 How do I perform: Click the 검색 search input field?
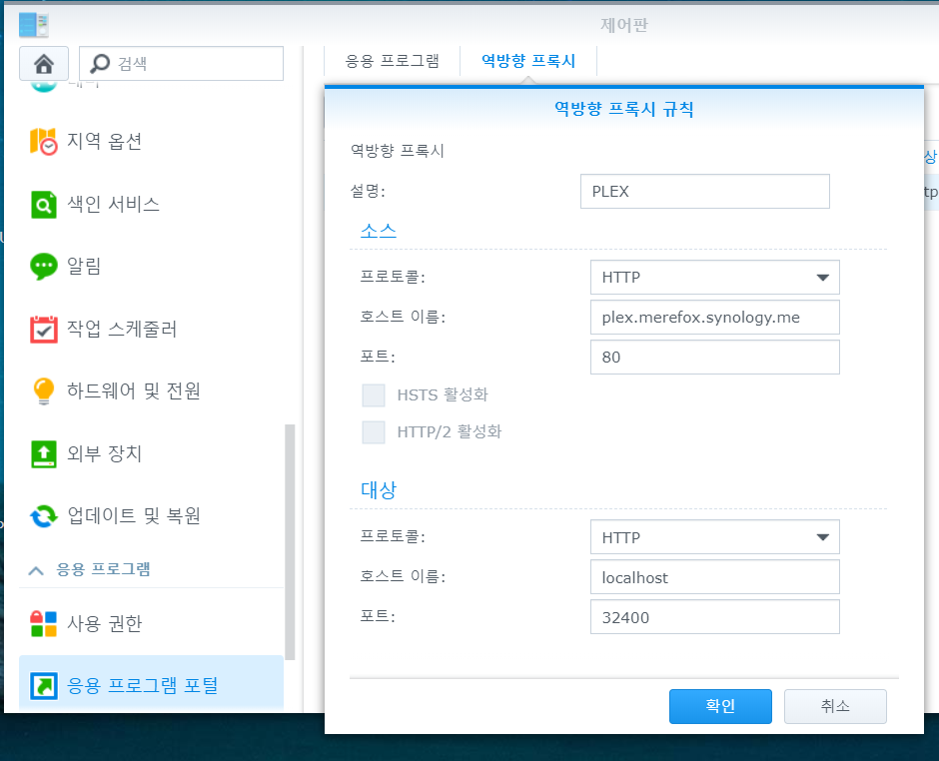(x=182, y=64)
